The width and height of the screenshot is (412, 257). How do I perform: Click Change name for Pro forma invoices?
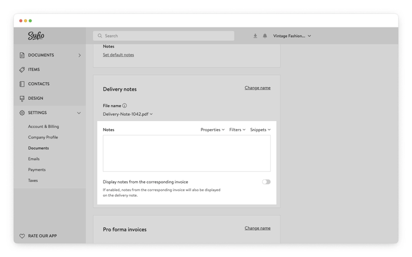point(257,228)
